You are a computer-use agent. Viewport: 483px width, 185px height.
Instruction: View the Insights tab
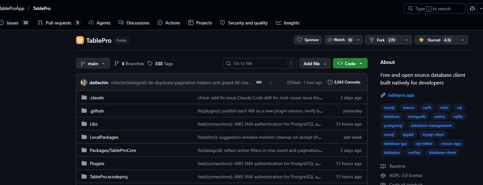(x=288, y=23)
